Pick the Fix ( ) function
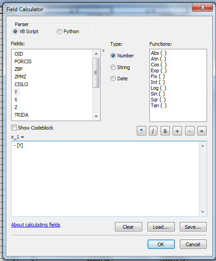The width and height of the screenshot is (216, 261). [x=158, y=76]
